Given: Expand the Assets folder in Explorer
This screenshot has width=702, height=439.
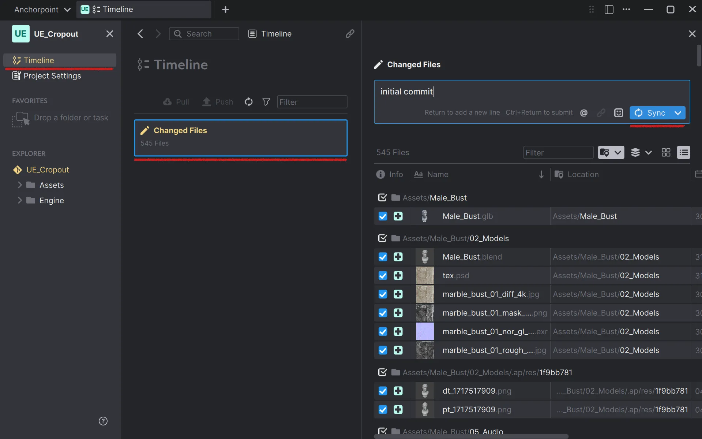Looking at the screenshot, I should 20,185.
